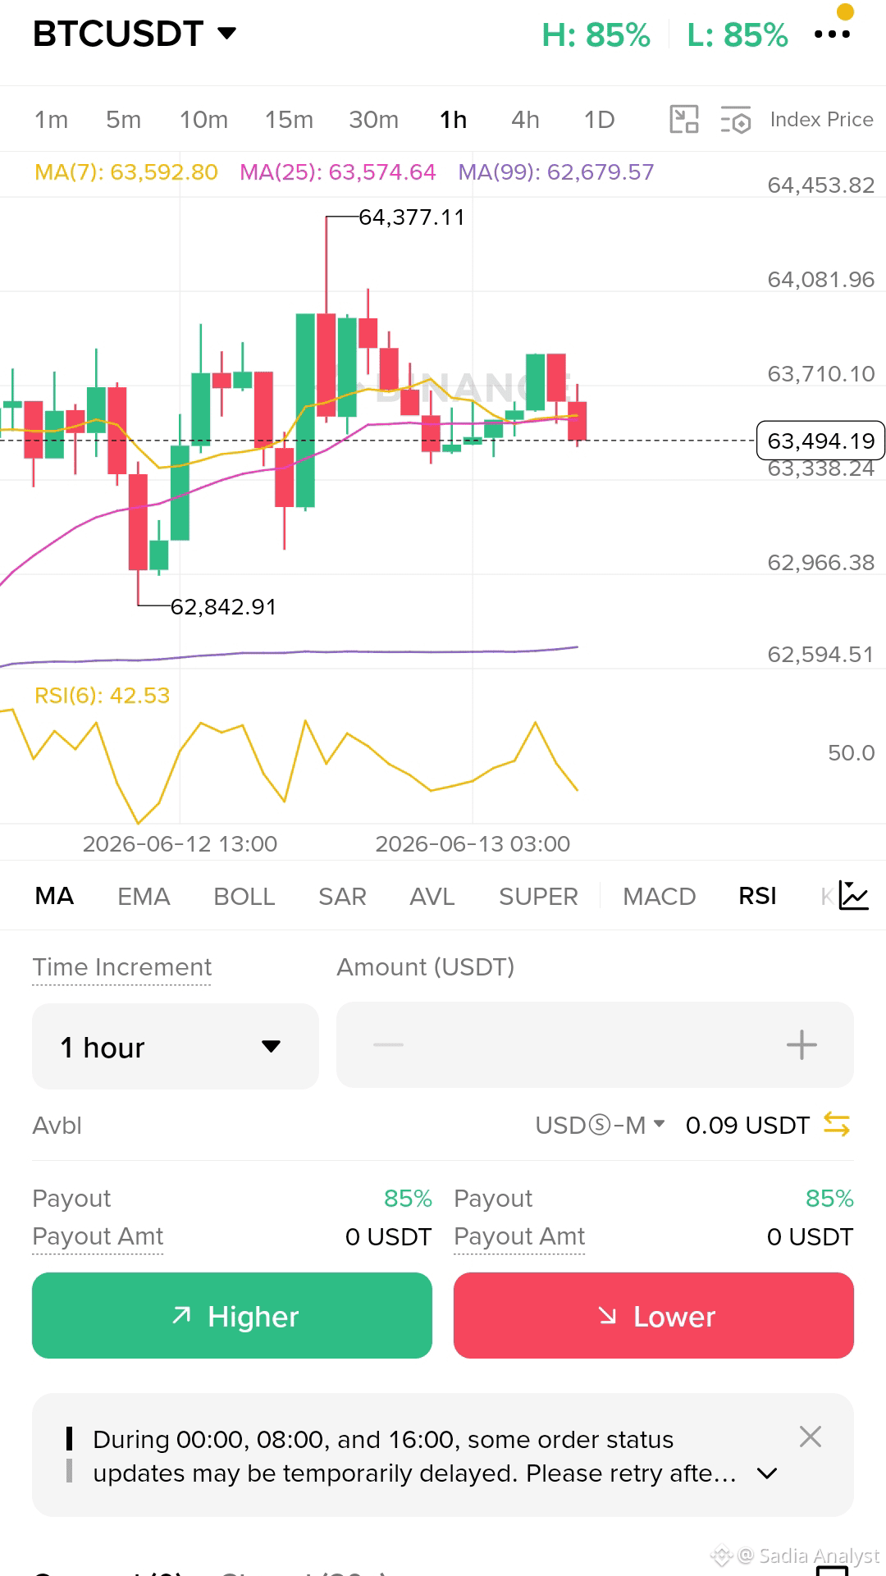
Task: Select the 4h timeframe
Action: tap(525, 120)
